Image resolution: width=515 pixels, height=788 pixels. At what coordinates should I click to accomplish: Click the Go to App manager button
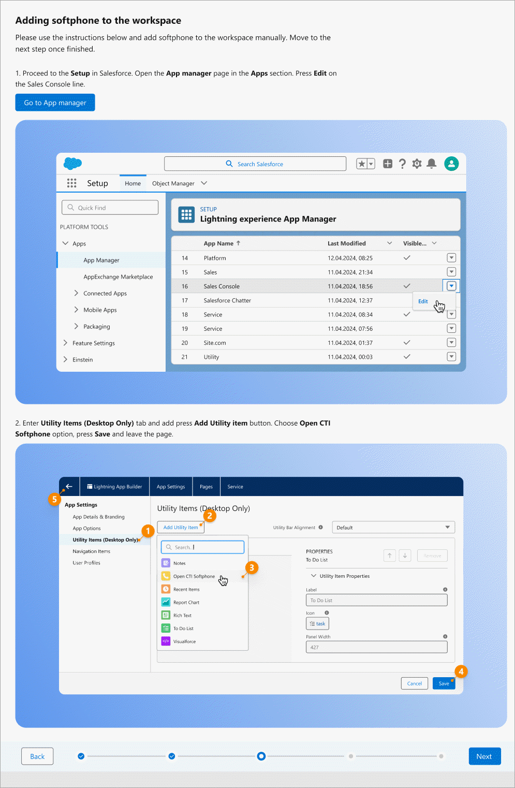point(55,103)
